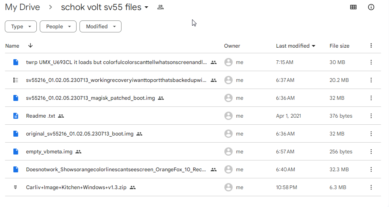The height and width of the screenshot is (207, 389).
Task: Select sv55216 workingrecovery file name
Action: tap(116, 80)
